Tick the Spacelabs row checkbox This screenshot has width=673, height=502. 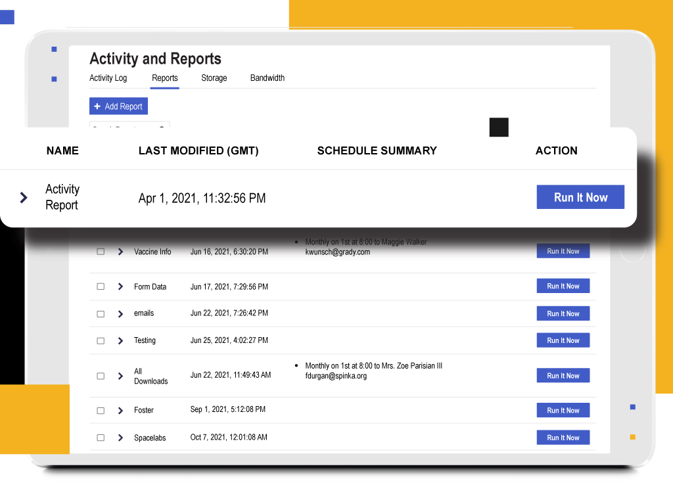(x=101, y=438)
